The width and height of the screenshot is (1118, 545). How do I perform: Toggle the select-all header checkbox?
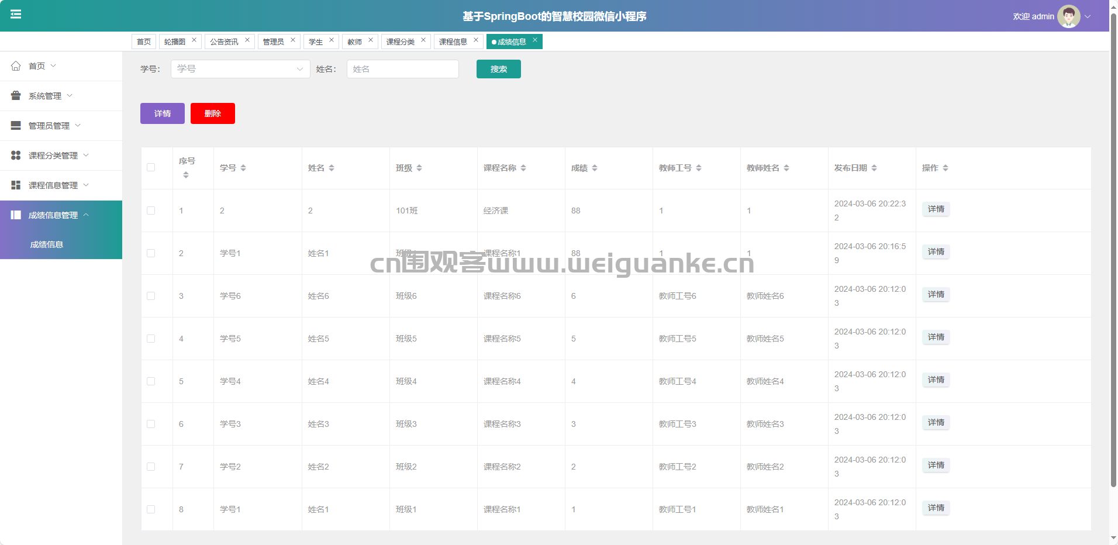(151, 168)
